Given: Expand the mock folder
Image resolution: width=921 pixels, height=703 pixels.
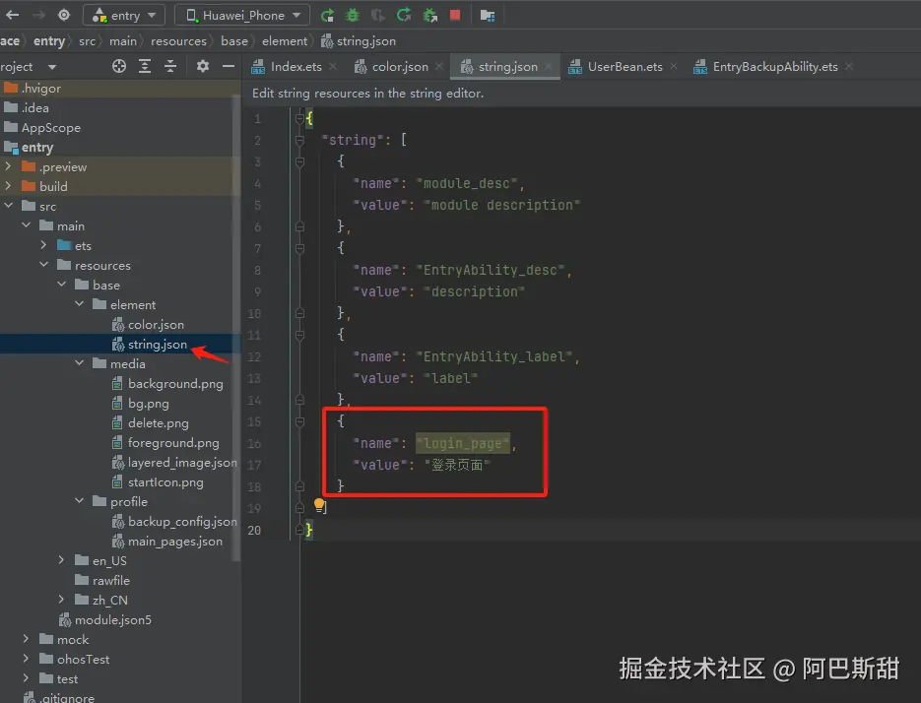Looking at the screenshot, I should (26, 639).
